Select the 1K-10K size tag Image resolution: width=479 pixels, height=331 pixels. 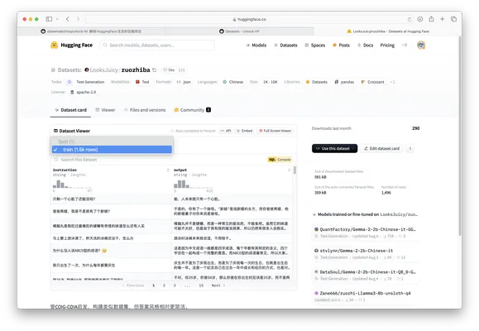pos(270,82)
